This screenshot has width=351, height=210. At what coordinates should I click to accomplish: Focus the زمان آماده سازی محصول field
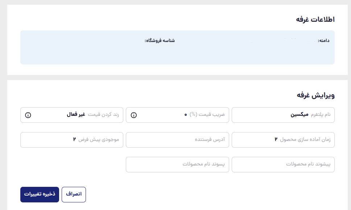pyautogui.click(x=283, y=140)
